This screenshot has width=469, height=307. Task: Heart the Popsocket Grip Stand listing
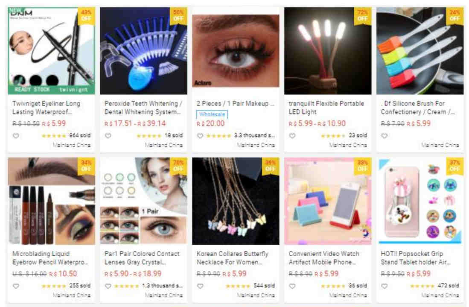click(x=385, y=286)
